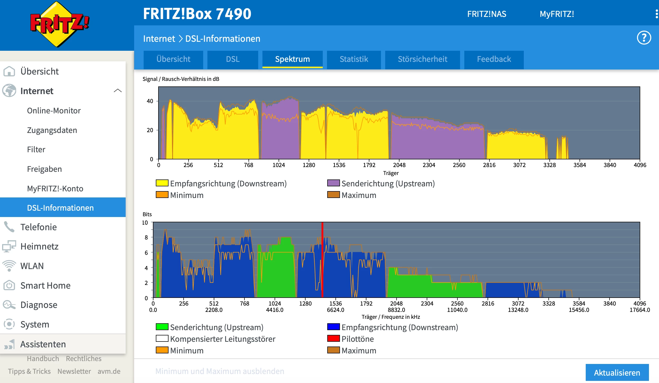Image resolution: width=659 pixels, height=383 pixels.
Task: Switch to the Störsicherheit tab
Action: click(422, 59)
